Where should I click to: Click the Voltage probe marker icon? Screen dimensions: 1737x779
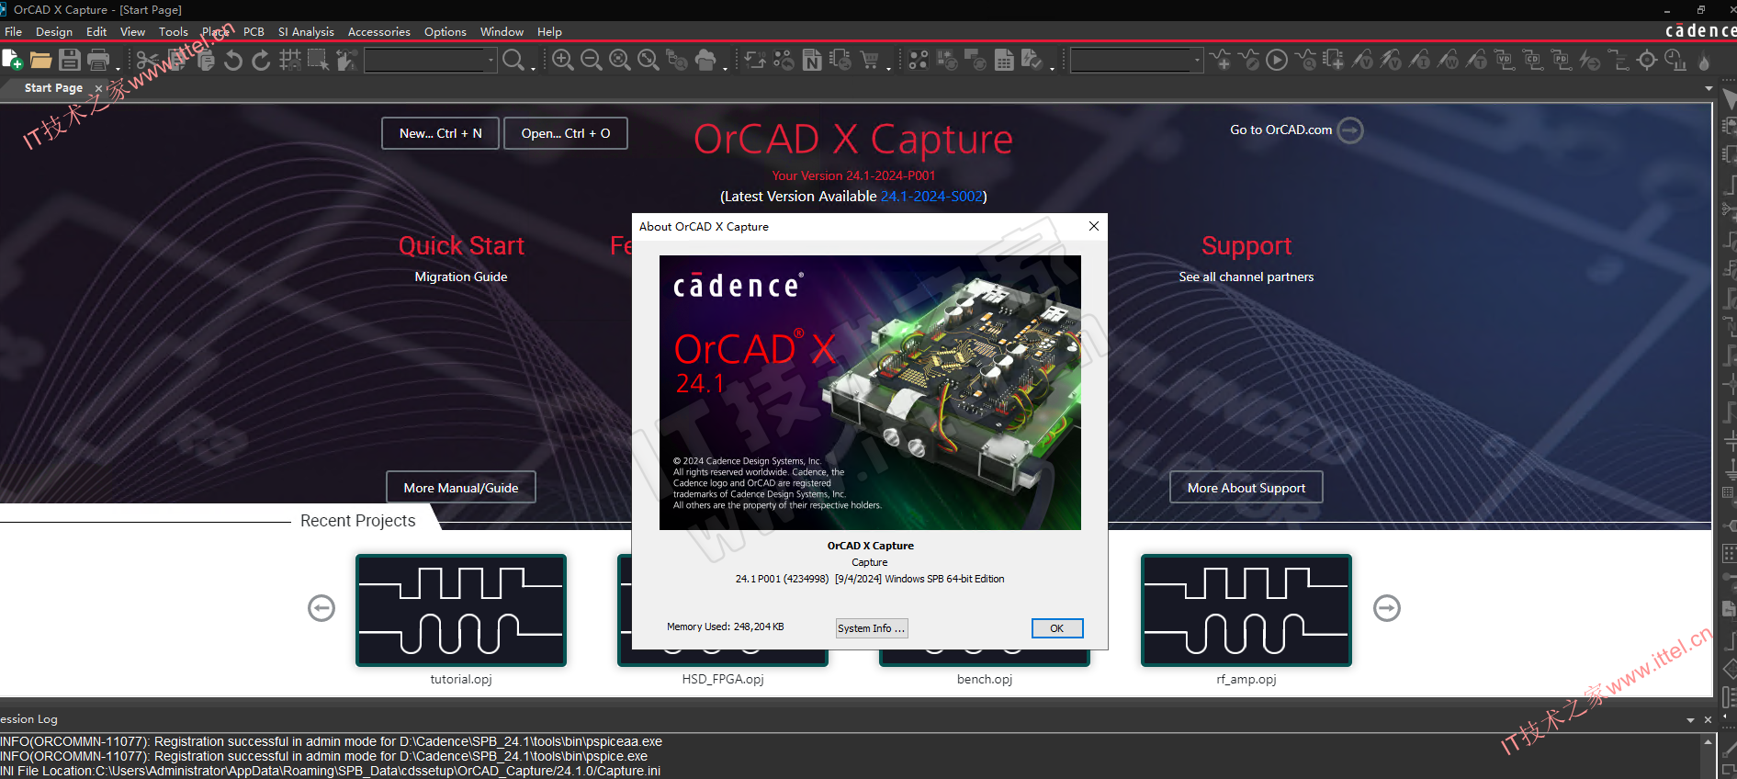1362,60
